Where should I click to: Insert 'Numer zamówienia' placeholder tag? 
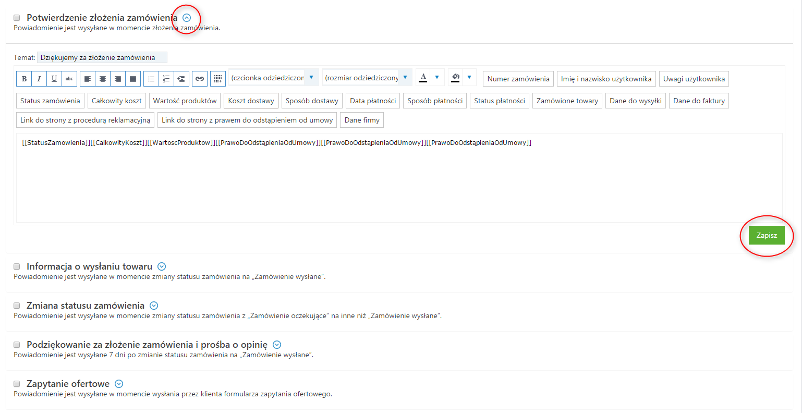pos(518,79)
